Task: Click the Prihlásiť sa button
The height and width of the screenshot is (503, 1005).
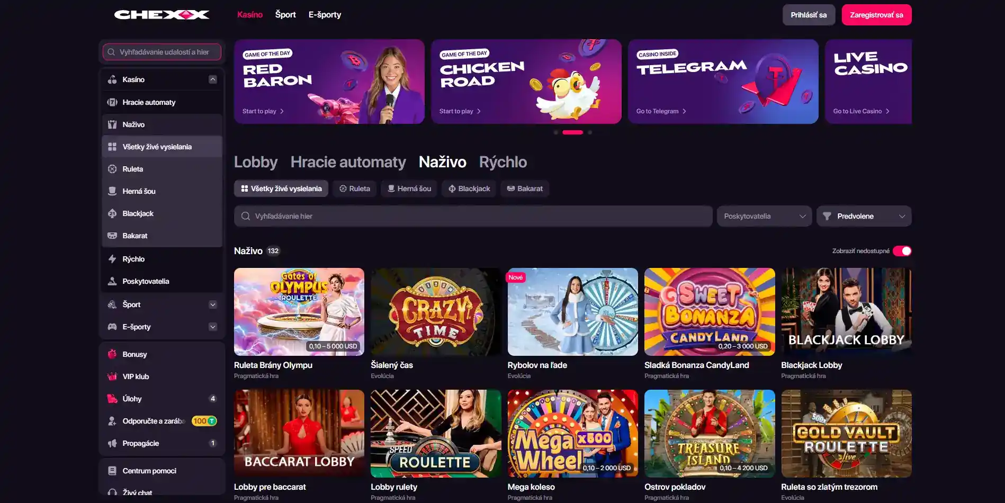Action: 809,15
